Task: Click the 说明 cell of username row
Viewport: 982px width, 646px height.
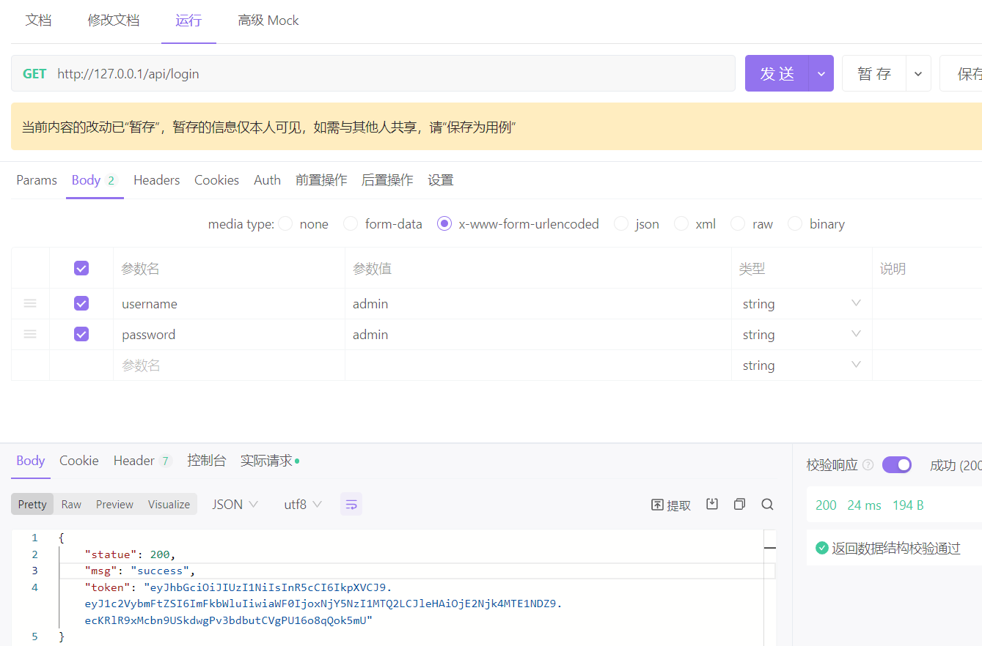Action: 927,303
